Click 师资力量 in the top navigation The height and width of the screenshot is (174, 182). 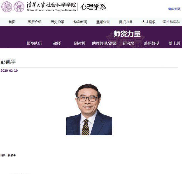(126, 22)
